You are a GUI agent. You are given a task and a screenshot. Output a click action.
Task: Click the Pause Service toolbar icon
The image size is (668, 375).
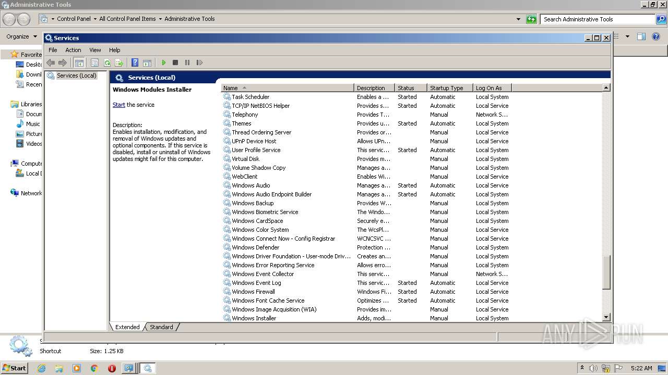tap(187, 63)
